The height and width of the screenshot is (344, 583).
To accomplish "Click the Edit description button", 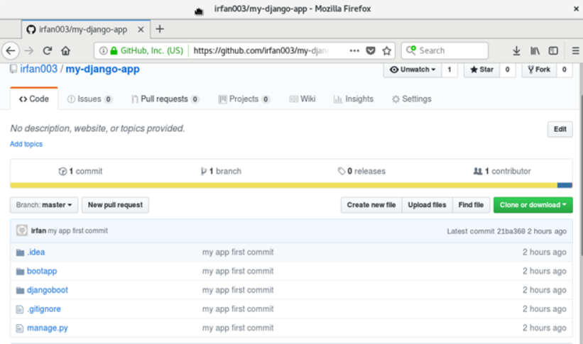I will click(x=560, y=129).
